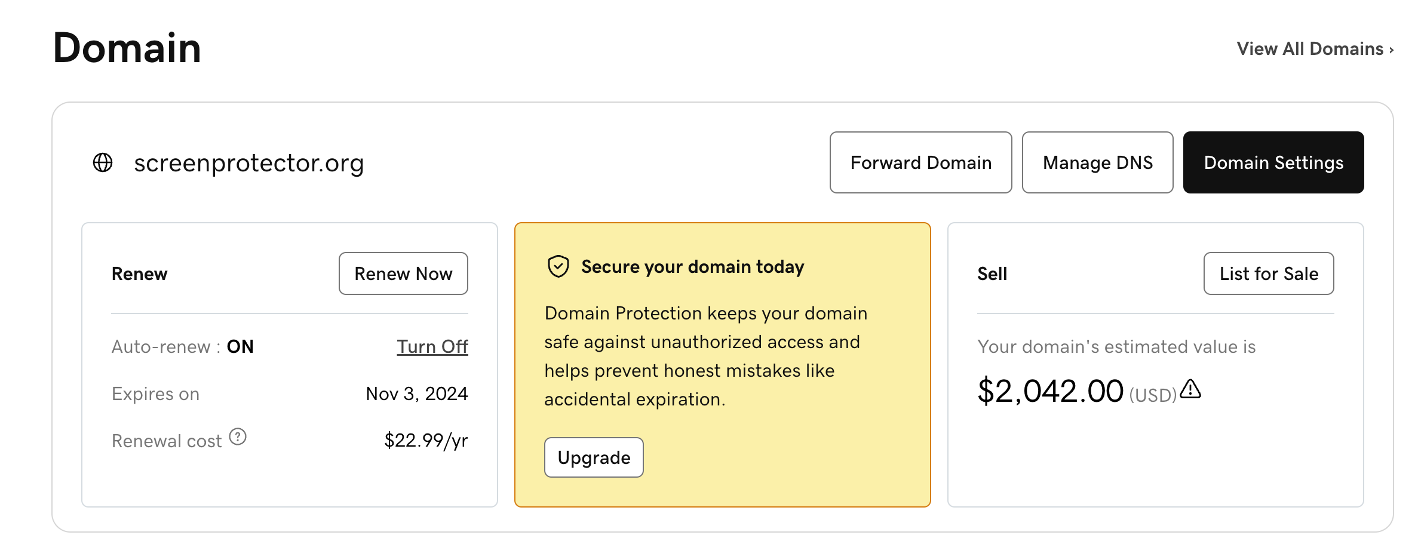1418x535 pixels.
Task: Open View All Domains link
Action: click(x=1310, y=49)
